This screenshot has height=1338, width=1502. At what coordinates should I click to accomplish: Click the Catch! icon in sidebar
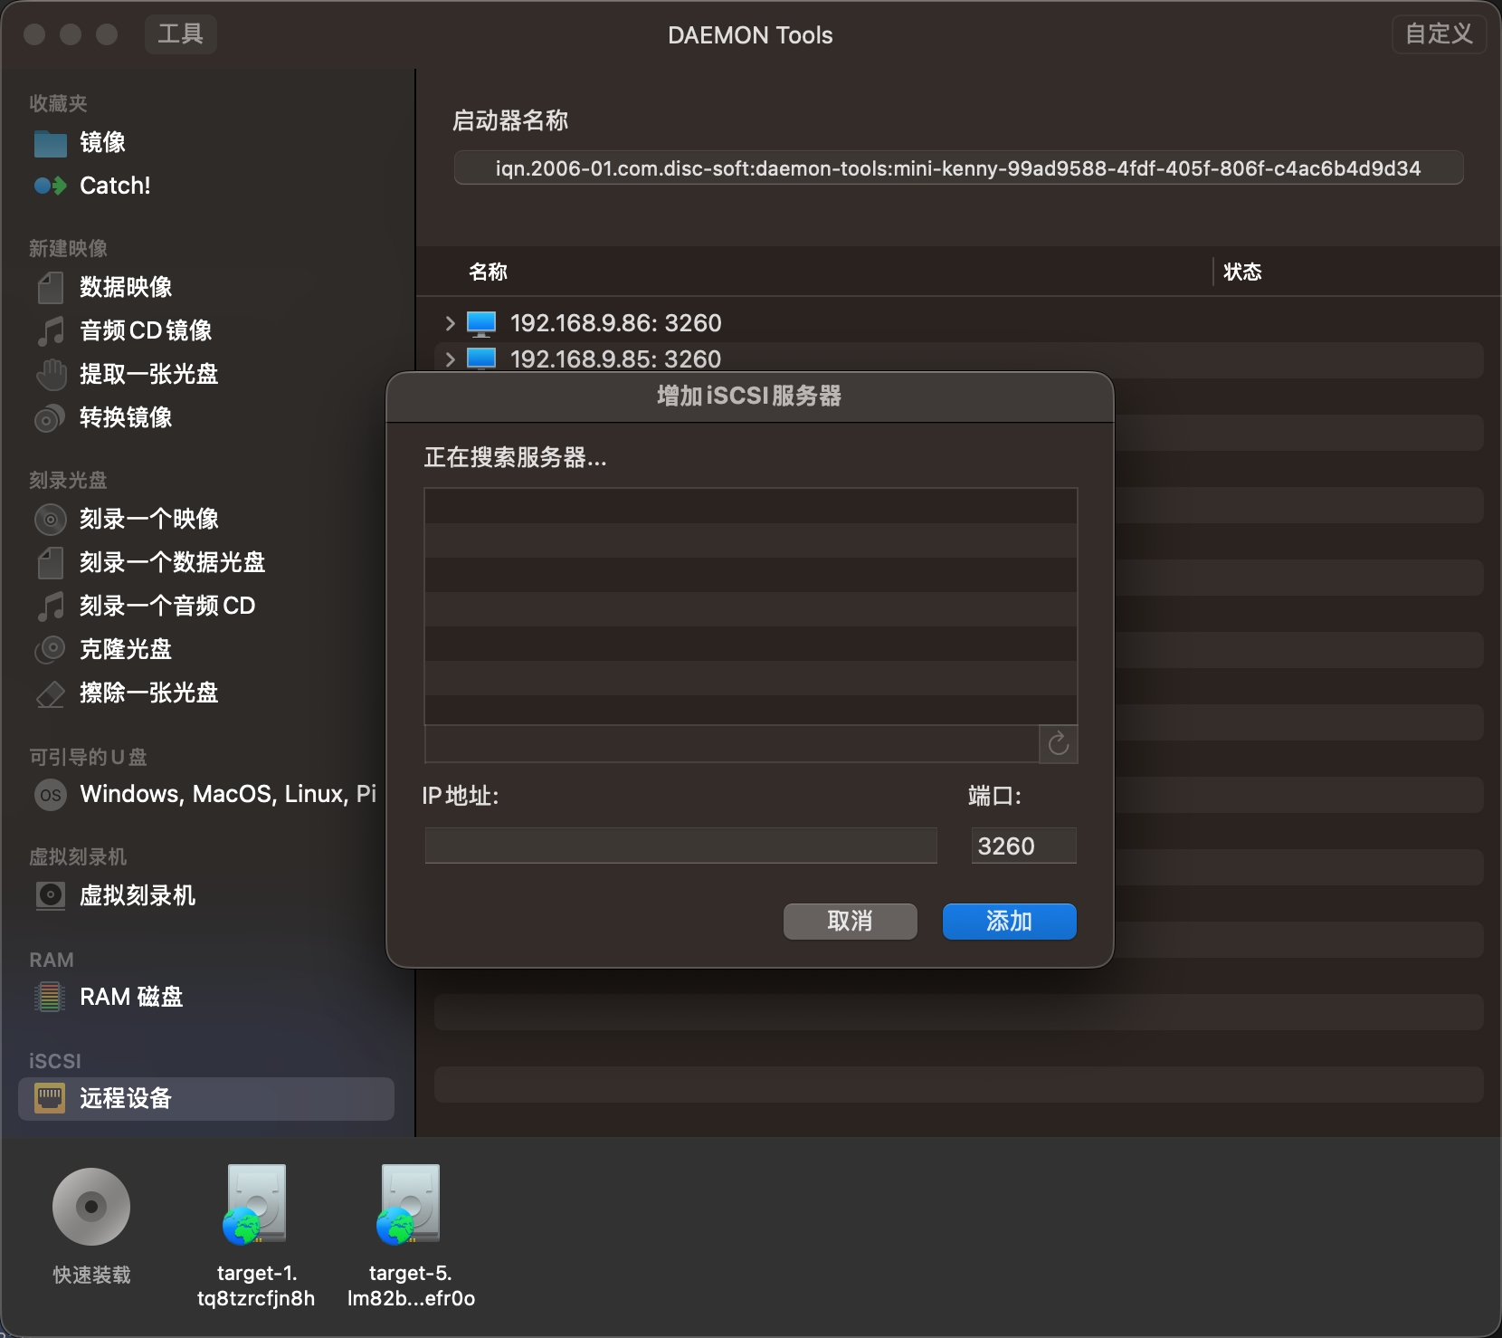(51, 186)
